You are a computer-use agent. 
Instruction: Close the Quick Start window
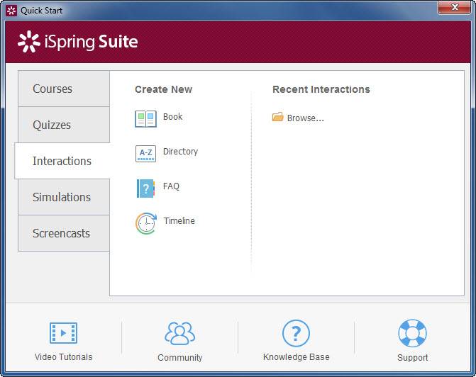(455, 7)
